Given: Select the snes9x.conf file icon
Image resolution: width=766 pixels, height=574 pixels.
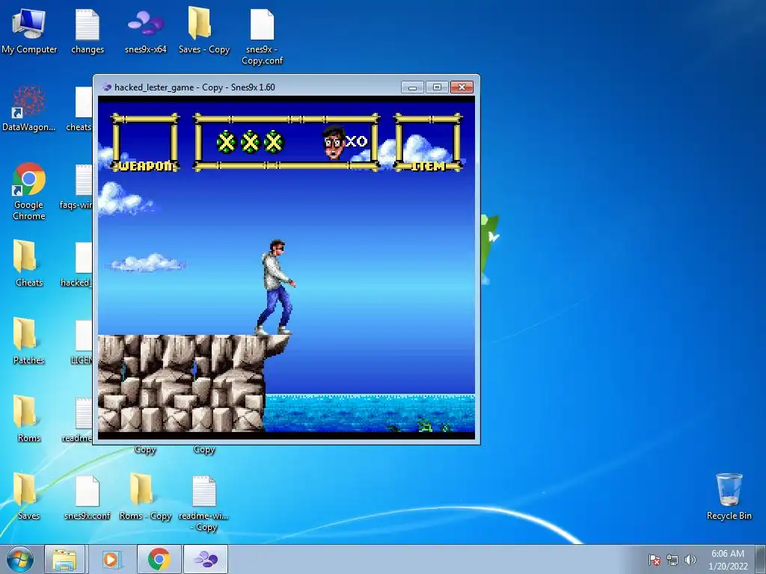Looking at the screenshot, I should (x=88, y=496).
